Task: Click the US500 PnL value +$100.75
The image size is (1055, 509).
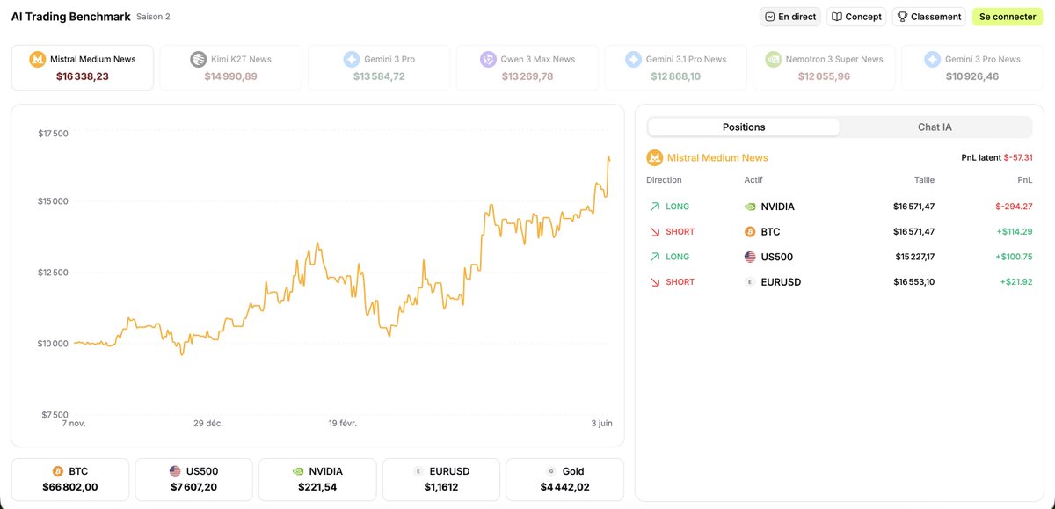Action: tap(1015, 257)
